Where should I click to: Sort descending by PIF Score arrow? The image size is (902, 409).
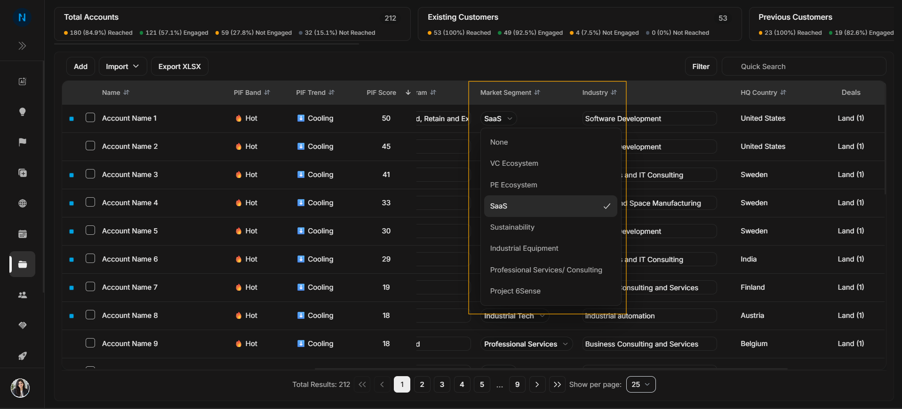click(408, 93)
